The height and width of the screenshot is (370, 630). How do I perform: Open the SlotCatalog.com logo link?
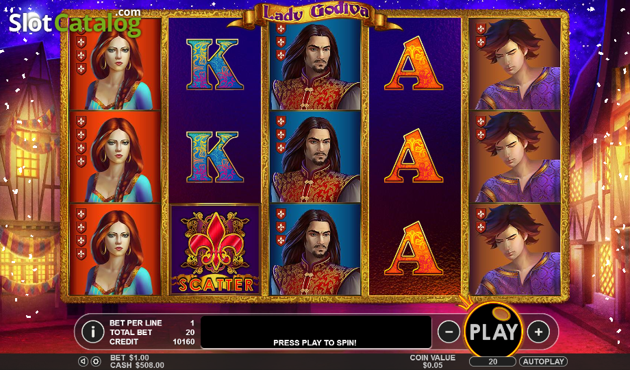coord(75,23)
